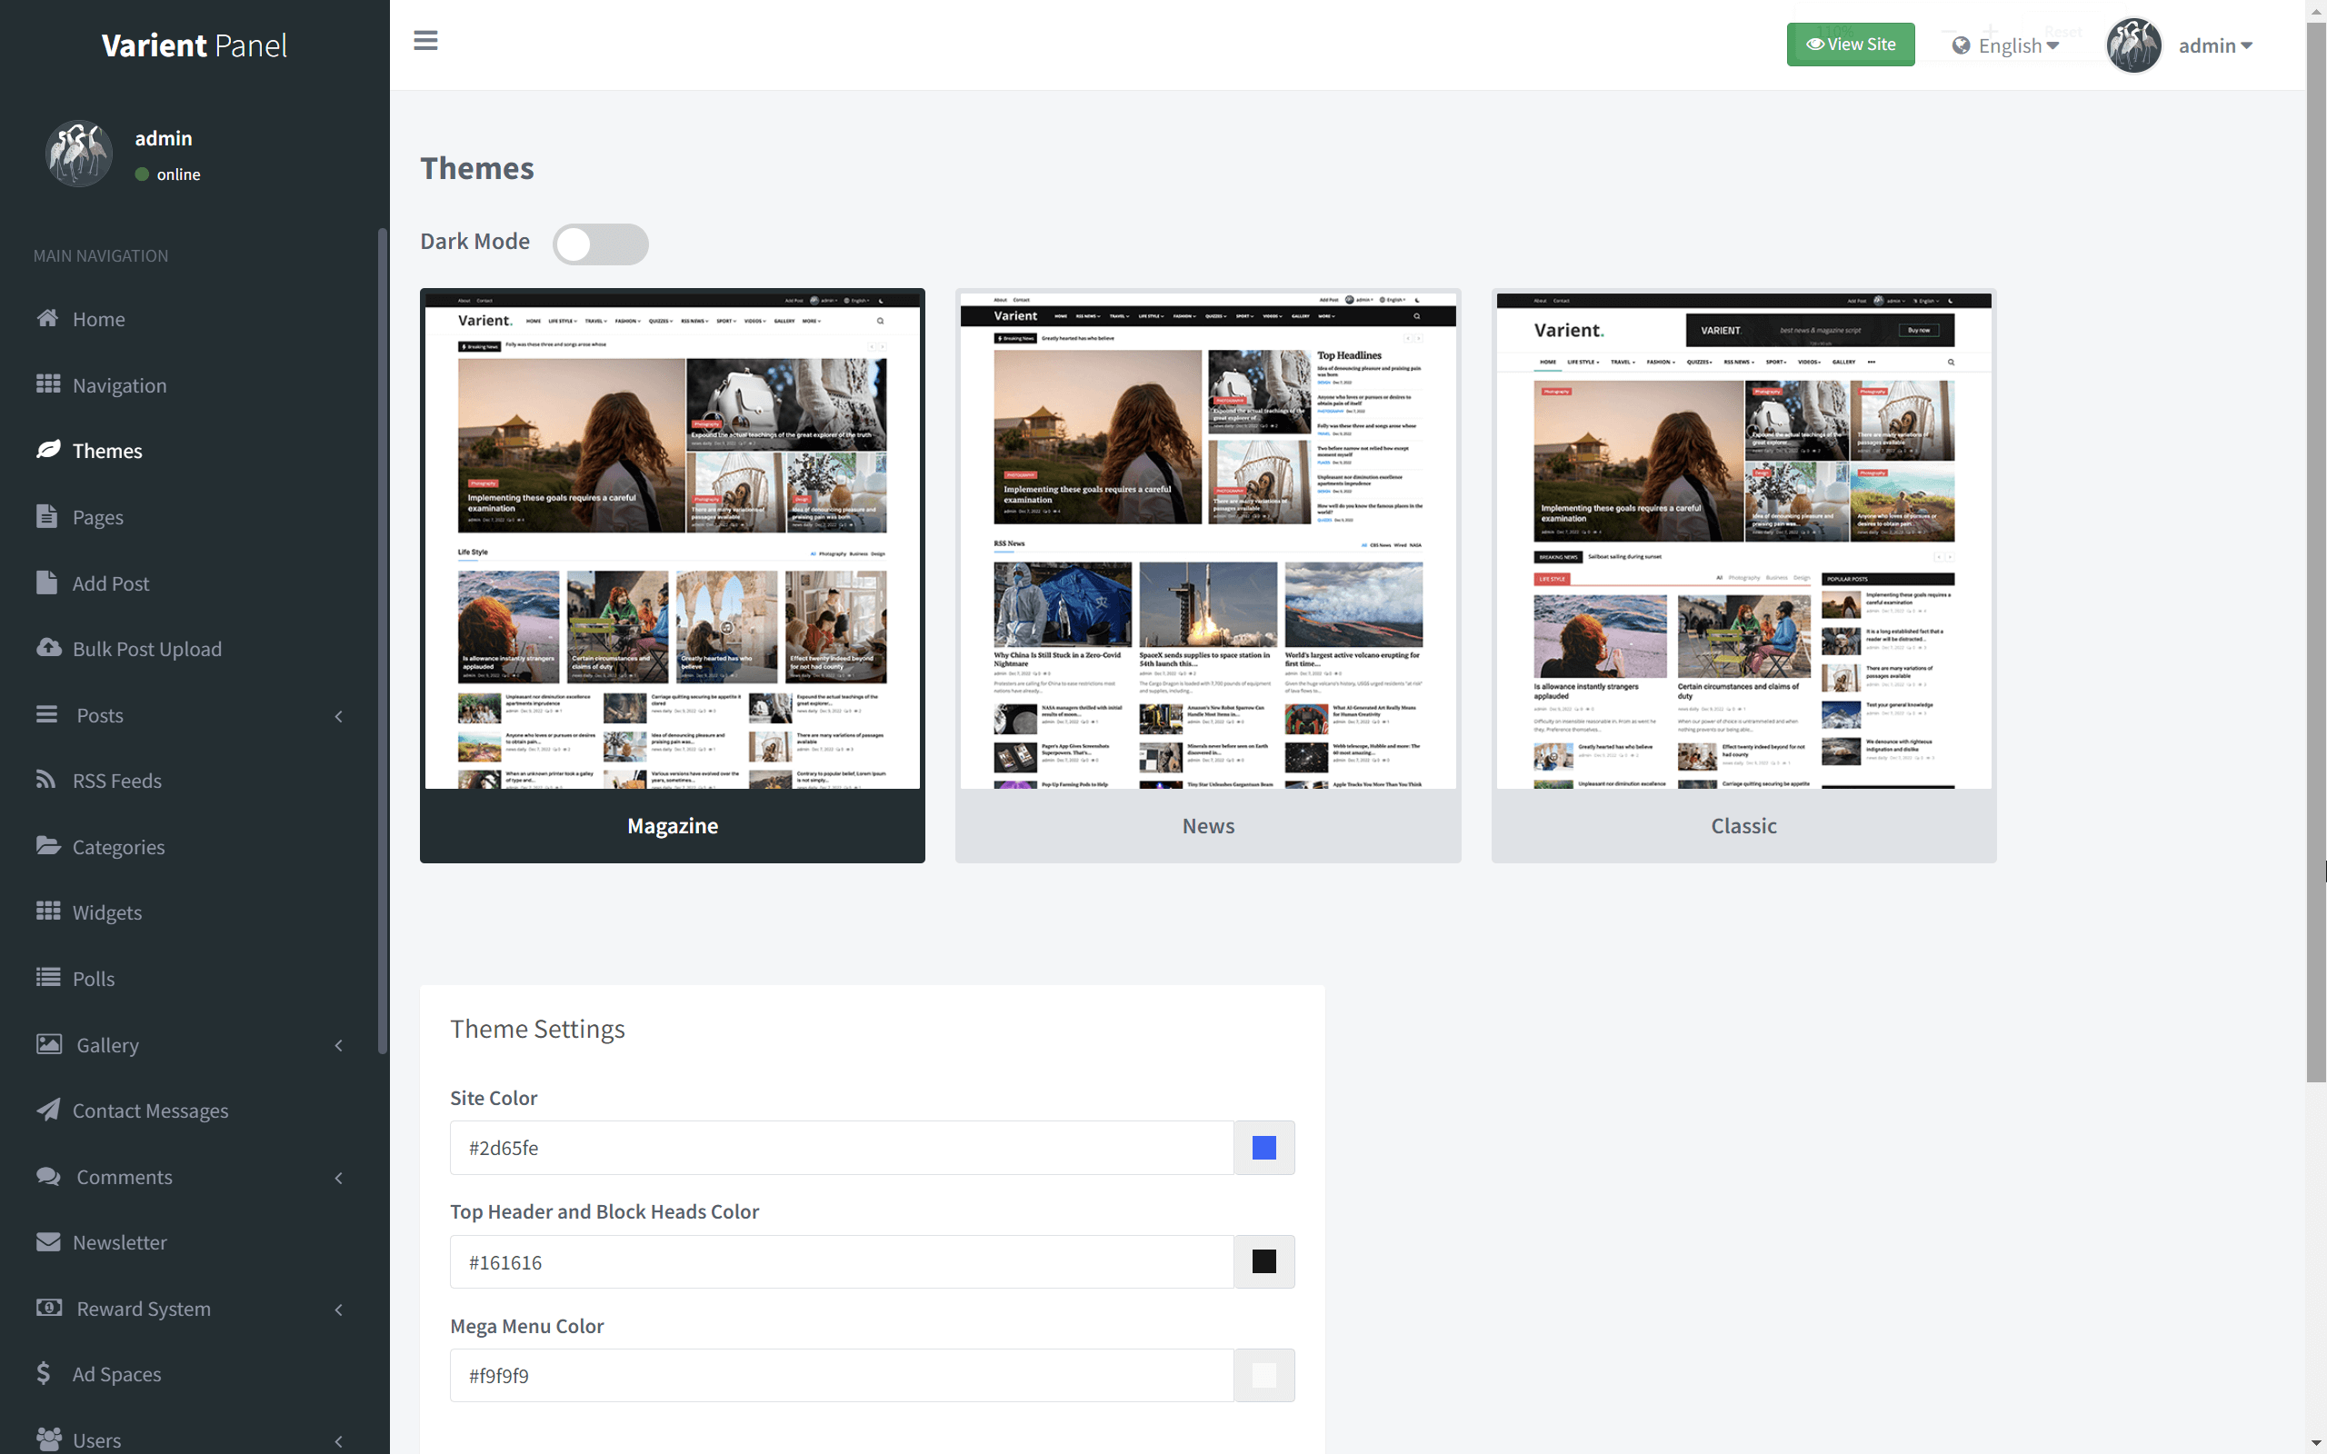Click the Polls list icon

coord(47,978)
